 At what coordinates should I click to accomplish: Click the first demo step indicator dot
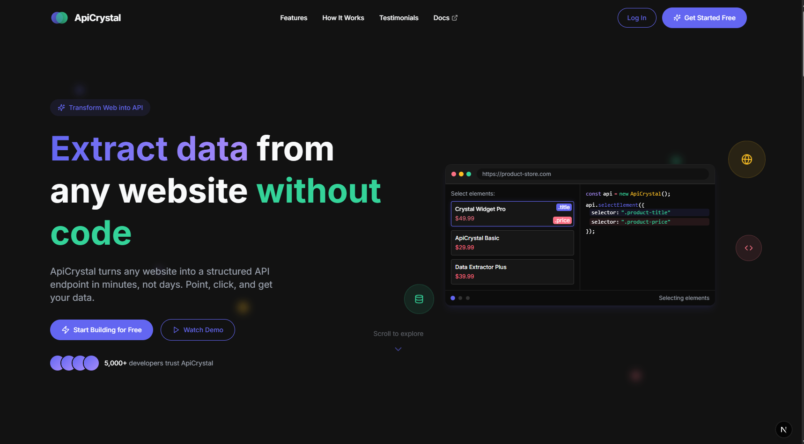pyautogui.click(x=453, y=298)
